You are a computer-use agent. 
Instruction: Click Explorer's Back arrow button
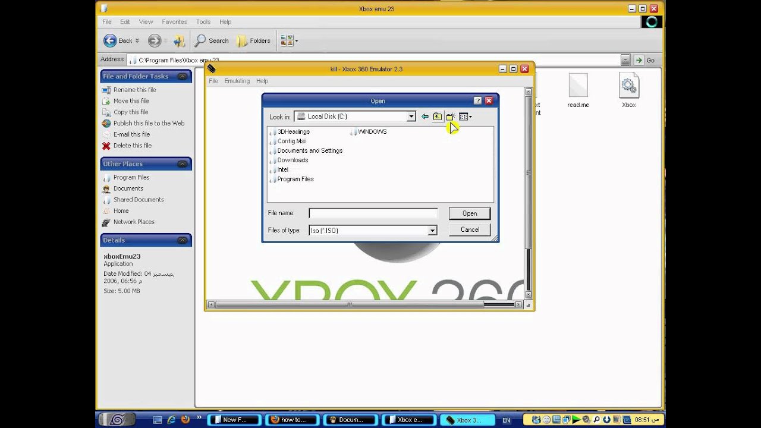pos(118,40)
